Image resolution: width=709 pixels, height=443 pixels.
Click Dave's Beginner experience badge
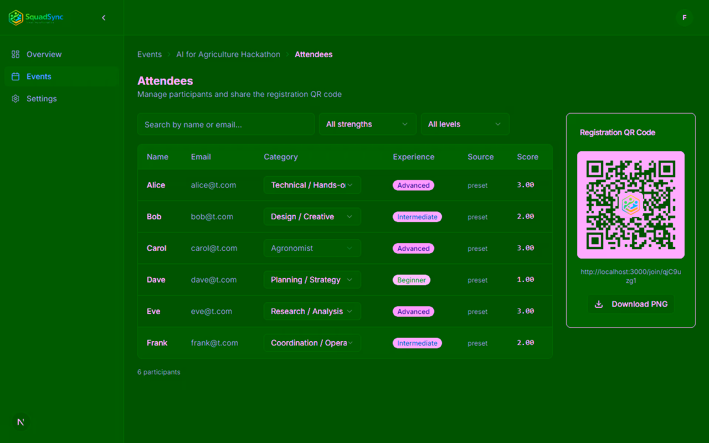pos(412,280)
